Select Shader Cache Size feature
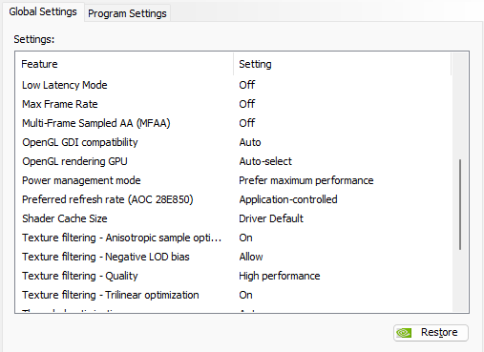The height and width of the screenshot is (352, 484). pyautogui.click(x=65, y=218)
